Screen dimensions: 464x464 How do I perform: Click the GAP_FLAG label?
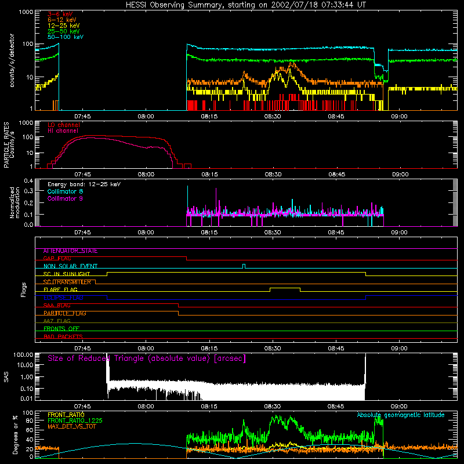(57, 258)
